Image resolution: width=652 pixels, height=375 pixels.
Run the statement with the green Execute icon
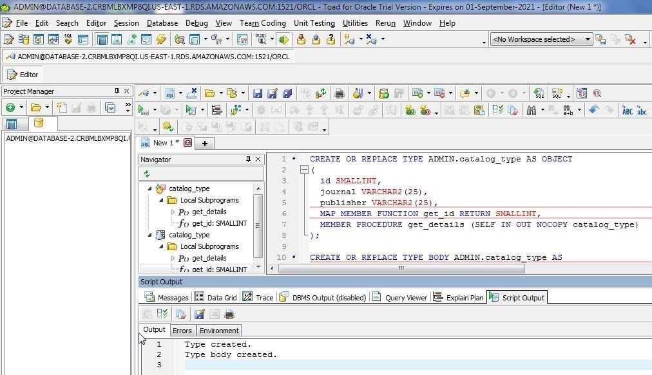coord(144,110)
